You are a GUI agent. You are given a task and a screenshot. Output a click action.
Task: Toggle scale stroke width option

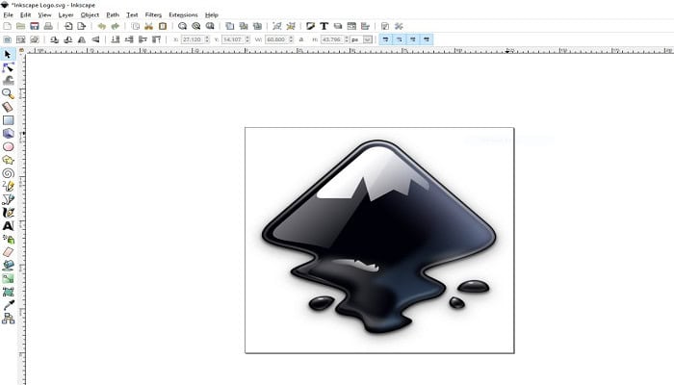point(385,39)
